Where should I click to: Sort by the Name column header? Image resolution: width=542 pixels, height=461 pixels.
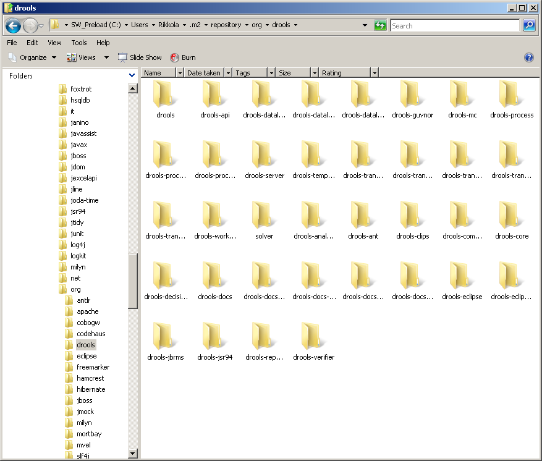(x=159, y=72)
